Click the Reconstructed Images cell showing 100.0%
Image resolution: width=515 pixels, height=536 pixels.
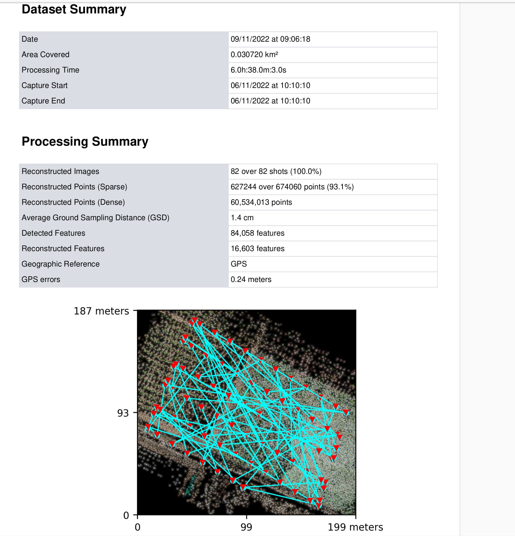click(276, 171)
